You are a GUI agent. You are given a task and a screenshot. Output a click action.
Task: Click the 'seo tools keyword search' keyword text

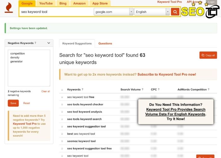(84, 119)
